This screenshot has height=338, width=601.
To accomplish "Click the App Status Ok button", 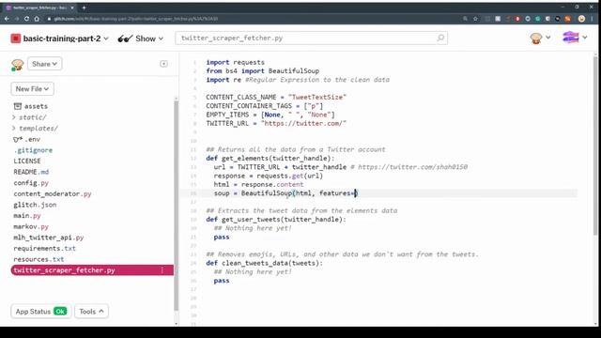I will point(40,311).
